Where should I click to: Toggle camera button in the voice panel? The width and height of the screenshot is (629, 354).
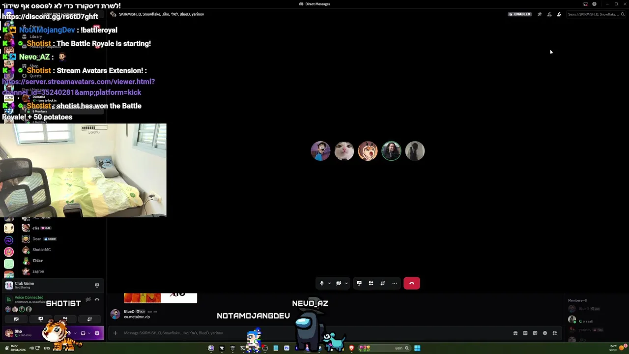(16, 319)
